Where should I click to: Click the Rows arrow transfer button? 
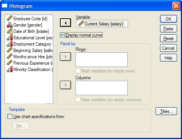pos(66,57)
